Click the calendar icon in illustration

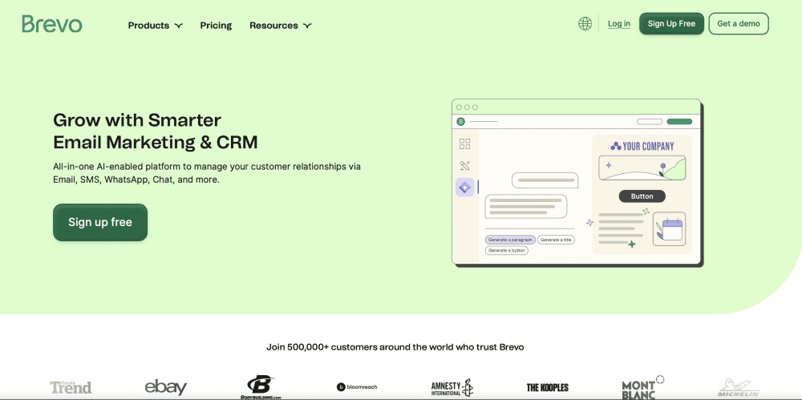[669, 229]
